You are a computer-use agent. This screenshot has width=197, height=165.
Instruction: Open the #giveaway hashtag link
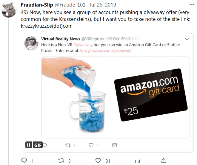(x=83, y=45)
